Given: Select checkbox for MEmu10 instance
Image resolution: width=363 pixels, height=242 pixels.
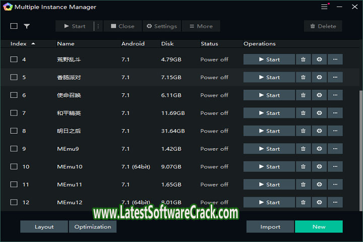Looking at the screenshot, I should pyautogui.click(x=14, y=167).
